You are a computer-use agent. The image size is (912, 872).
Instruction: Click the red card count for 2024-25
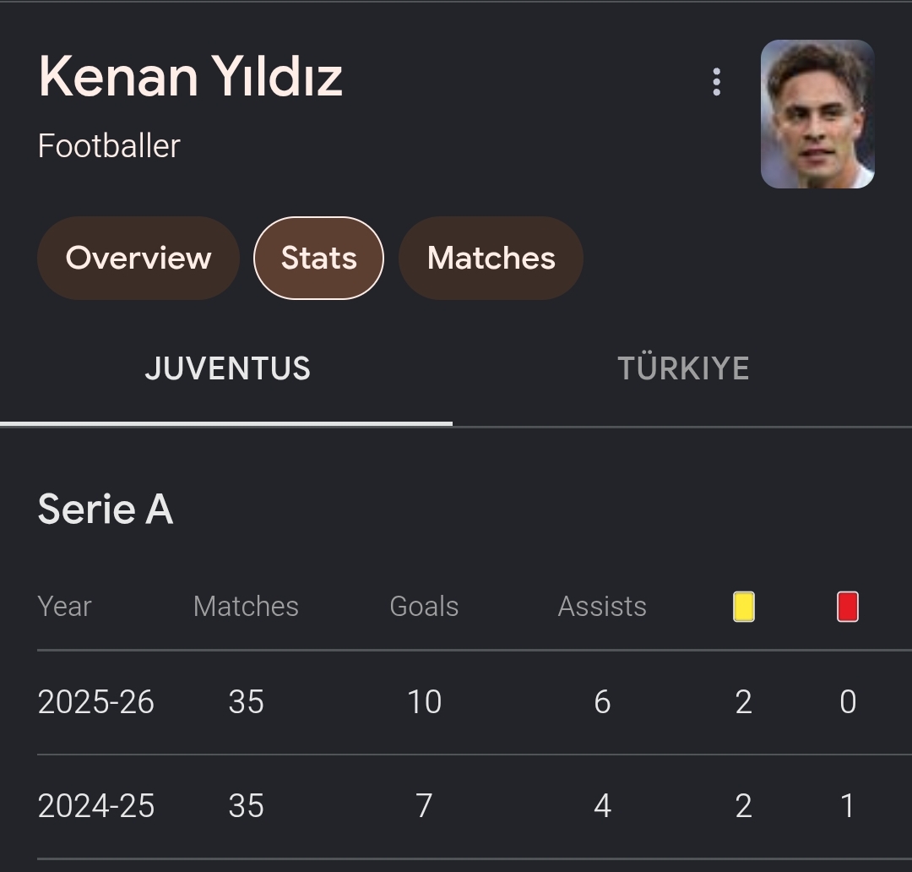coord(848,806)
